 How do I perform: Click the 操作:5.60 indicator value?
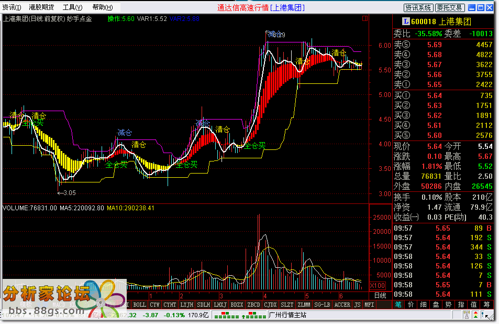pyautogui.click(x=121, y=19)
